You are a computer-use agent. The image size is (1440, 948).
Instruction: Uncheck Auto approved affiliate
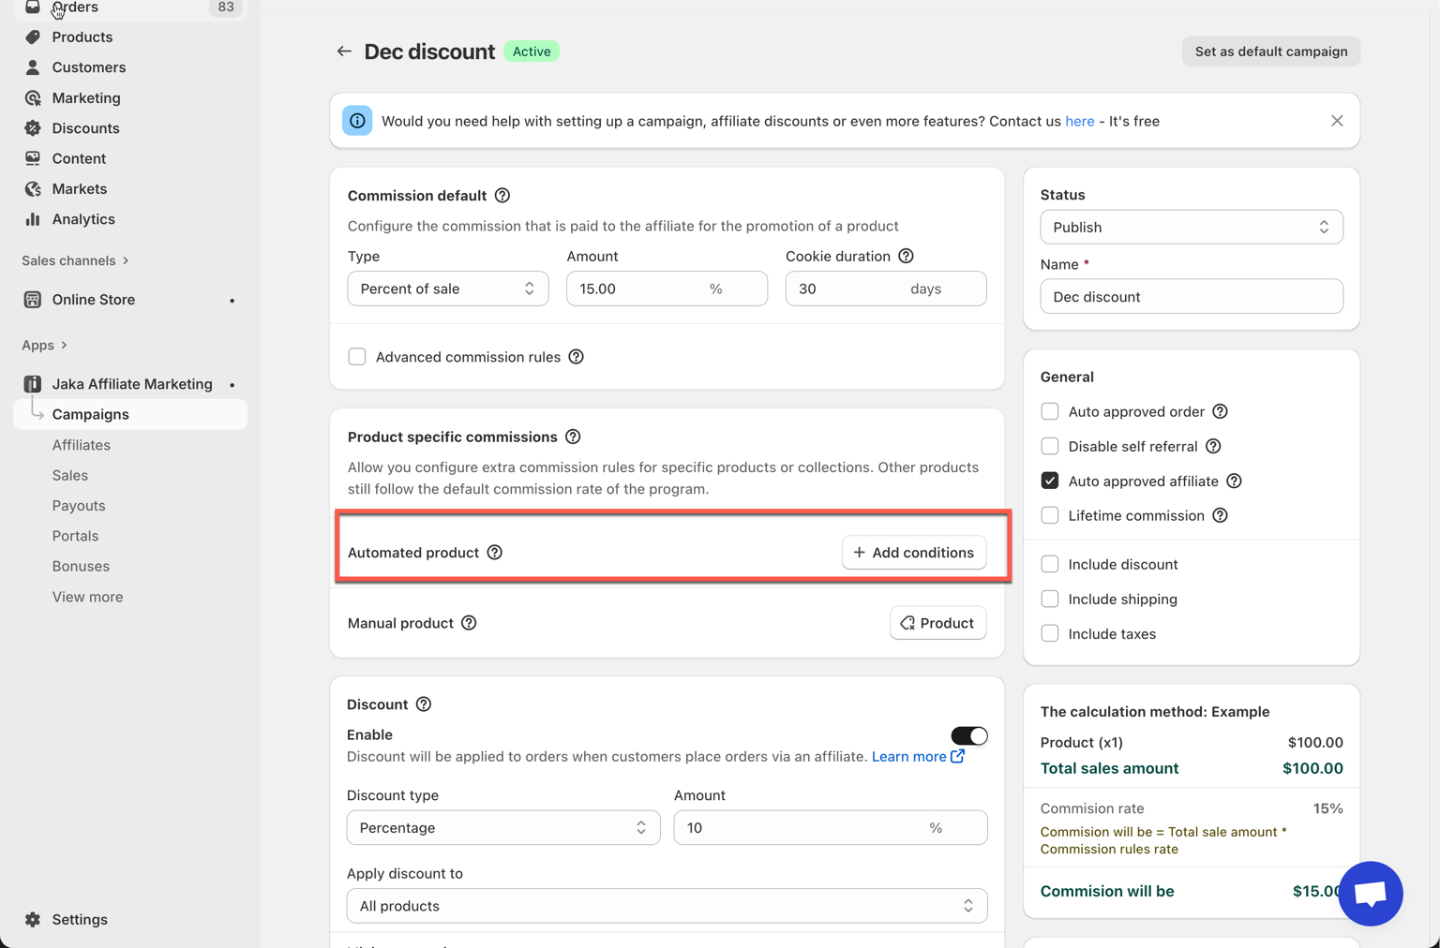(1049, 481)
